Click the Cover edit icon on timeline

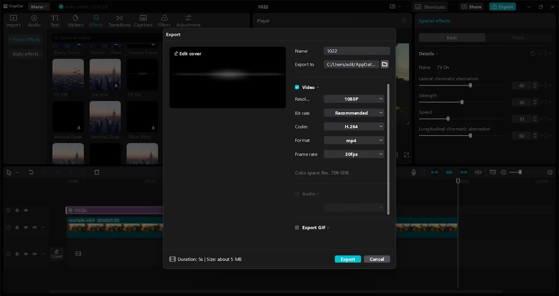point(57,253)
